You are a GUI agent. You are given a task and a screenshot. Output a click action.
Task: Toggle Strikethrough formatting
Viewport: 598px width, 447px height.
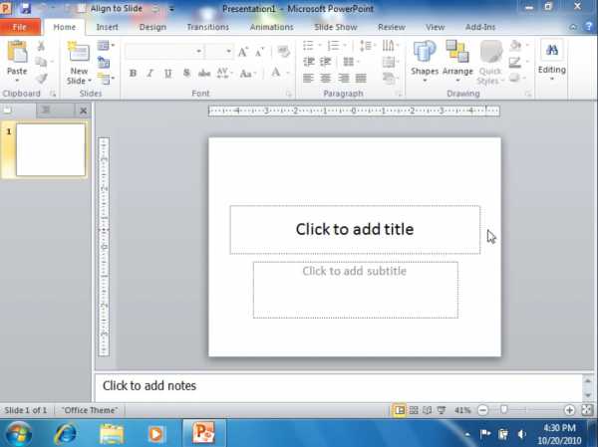click(204, 73)
